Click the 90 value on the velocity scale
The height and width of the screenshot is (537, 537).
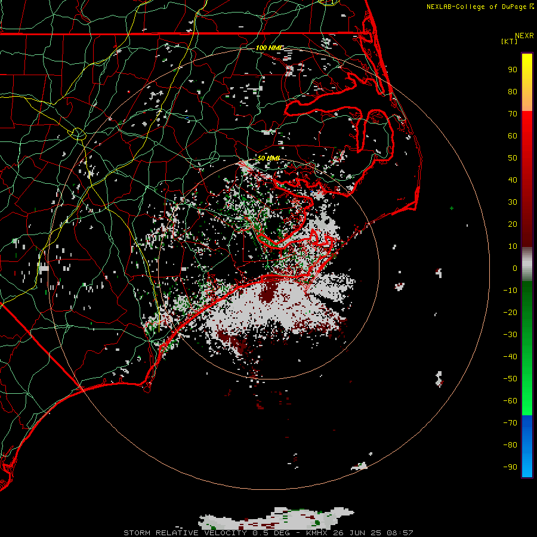pyautogui.click(x=513, y=70)
